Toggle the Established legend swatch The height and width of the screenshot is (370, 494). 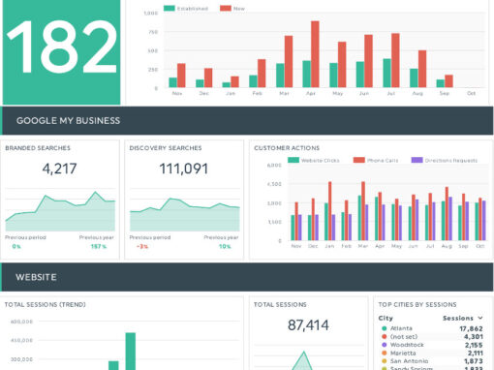[x=170, y=9]
